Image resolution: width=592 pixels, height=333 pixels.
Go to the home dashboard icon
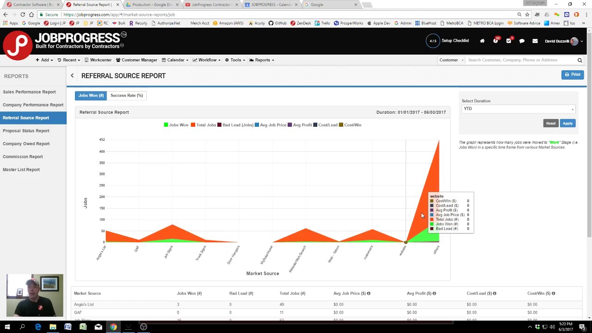click(482, 41)
